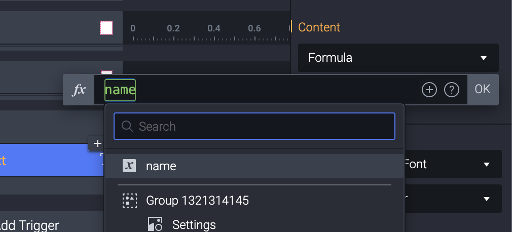Image resolution: width=512 pixels, height=232 pixels.
Task: Click the circled plus icon in formula bar
Action: 429,90
